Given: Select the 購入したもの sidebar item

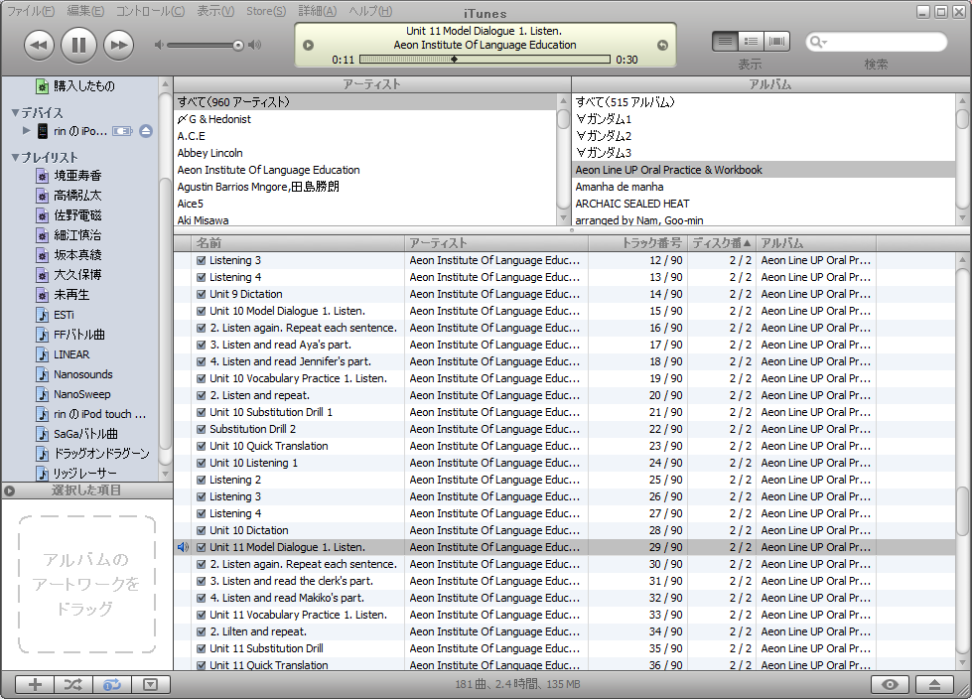Looking at the screenshot, I should [83, 86].
